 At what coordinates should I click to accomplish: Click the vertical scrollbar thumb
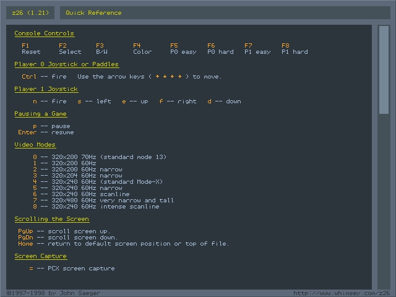click(x=384, y=70)
